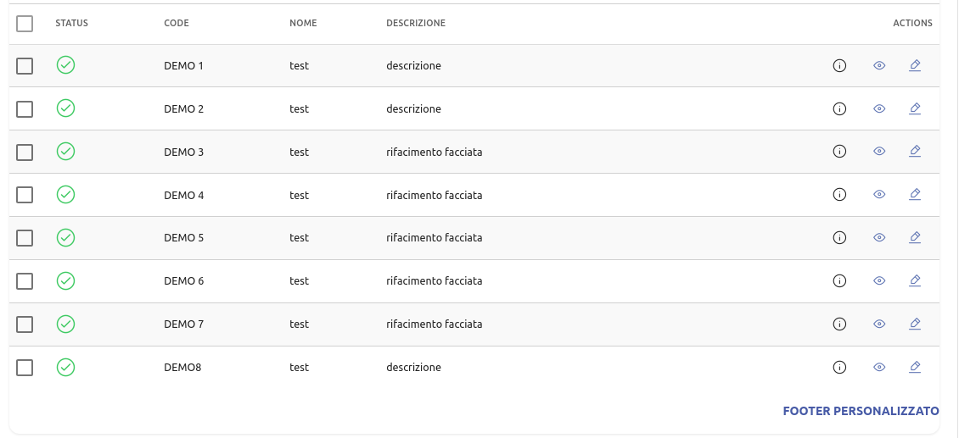
Task: Click the FOOTER PERSONALIZZATO link
Action: [x=861, y=411]
